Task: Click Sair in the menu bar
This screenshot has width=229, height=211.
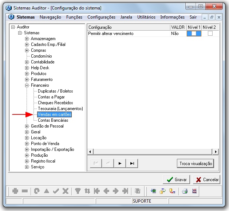Action: coord(193,17)
